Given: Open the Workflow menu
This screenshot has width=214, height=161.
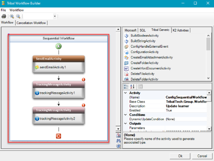Looking at the screenshot, I should [17, 10].
